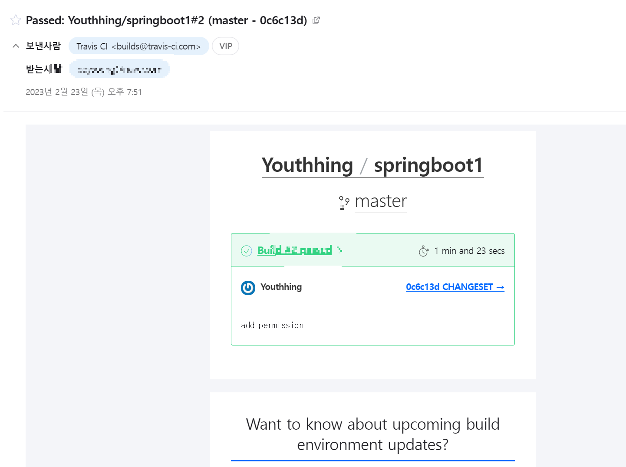The width and height of the screenshot is (626, 467).
Task: Click the Youthhing commit author name
Action: pyautogui.click(x=281, y=287)
